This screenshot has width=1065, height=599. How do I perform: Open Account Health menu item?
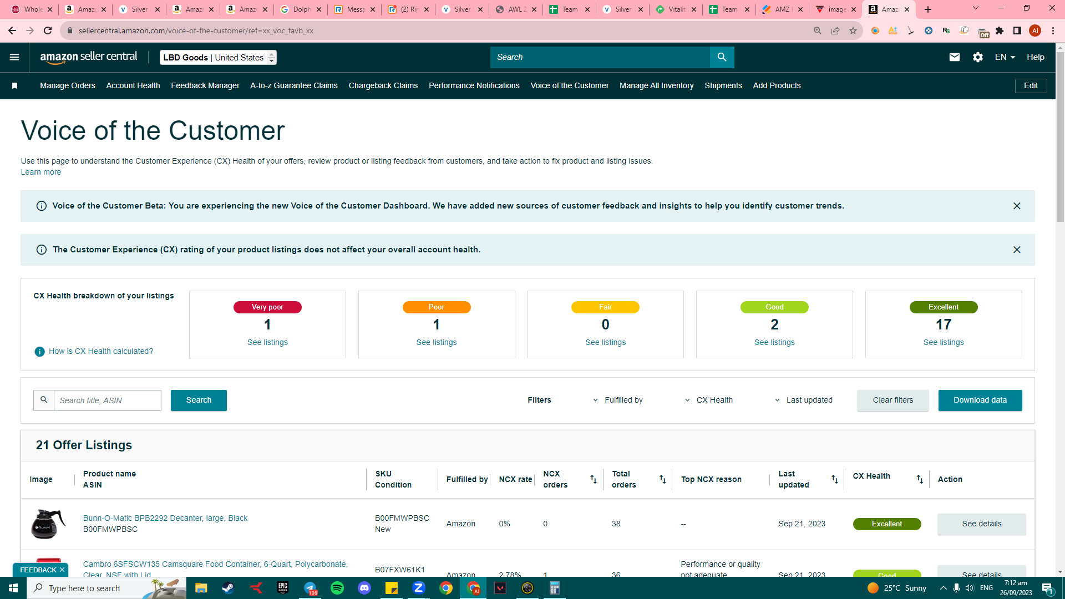click(133, 86)
